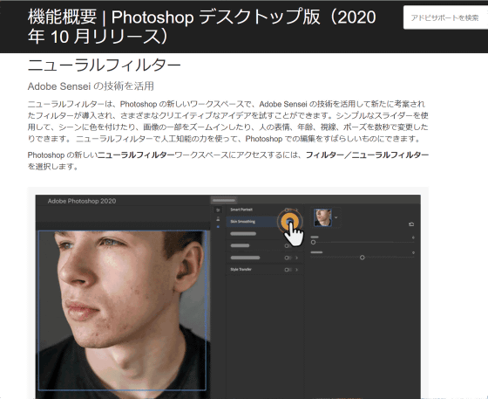This screenshot has height=399, width=488.
Task: Click the second slider handle in Skin Smoothing settings
Action: coord(363,258)
